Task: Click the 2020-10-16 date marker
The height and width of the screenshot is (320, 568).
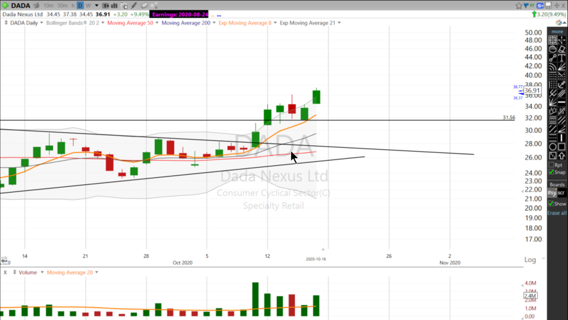Action: (316, 259)
